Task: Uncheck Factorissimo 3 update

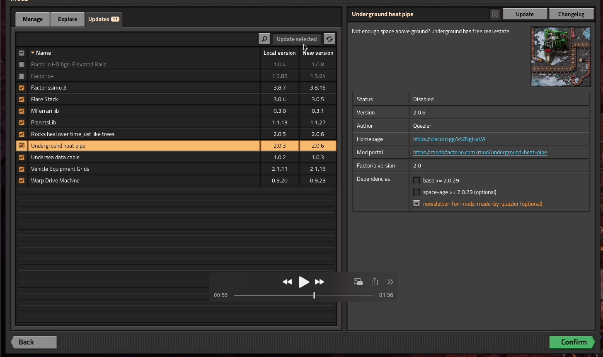Action: [x=22, y=87]
